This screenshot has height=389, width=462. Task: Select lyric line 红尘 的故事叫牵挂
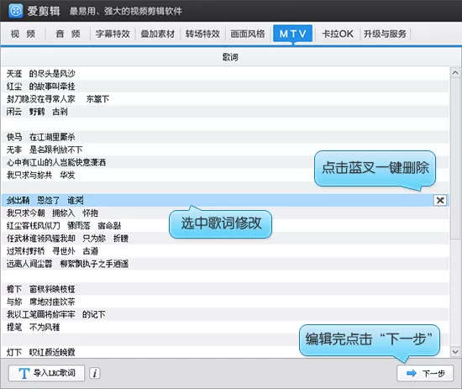point(225,87)
